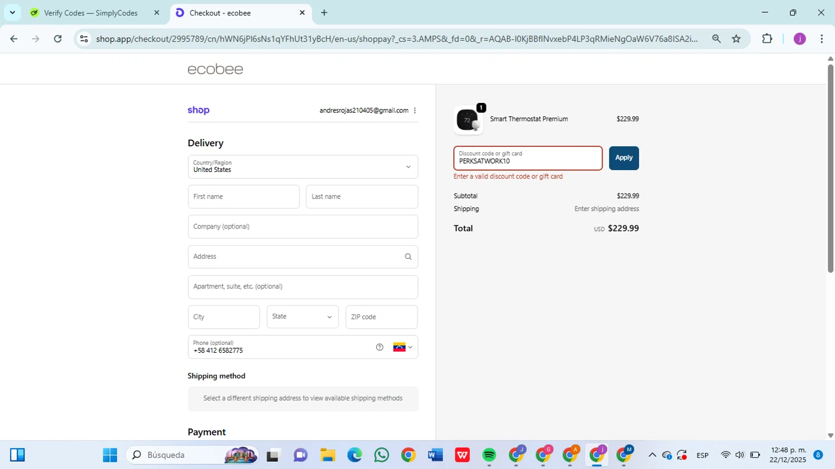Viewport: 835px width, 469px height.
Task: Open the zoom magnifier icon in address bar
Action: coord(716,38)
